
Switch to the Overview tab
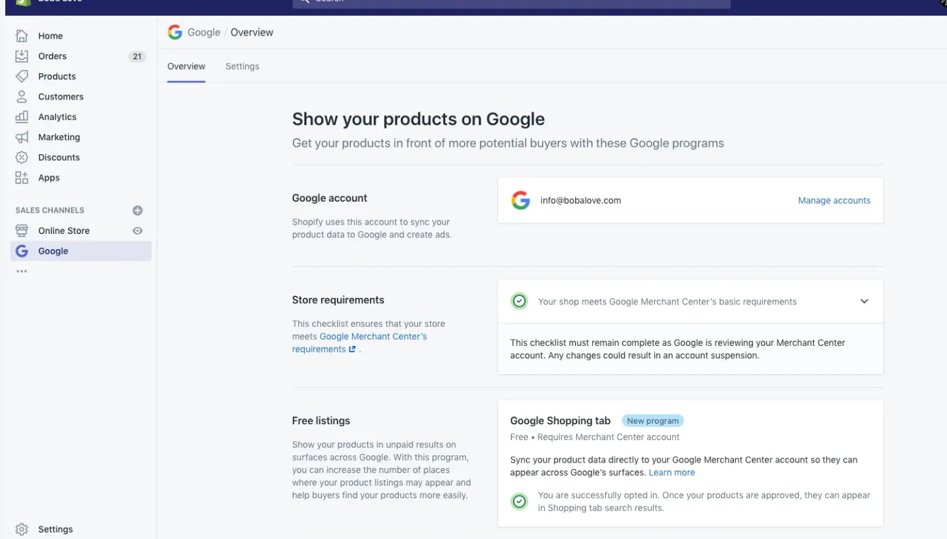pos(186,67)
